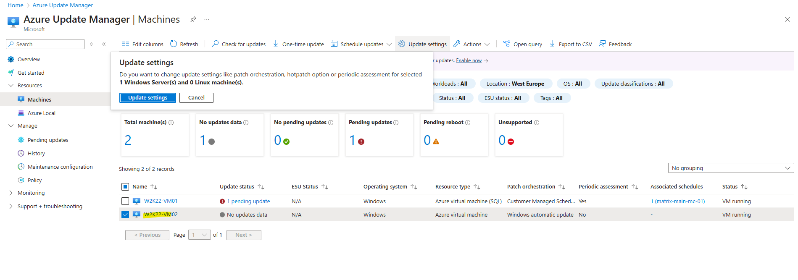Sort by Operating system column arrows

point(414,187)
